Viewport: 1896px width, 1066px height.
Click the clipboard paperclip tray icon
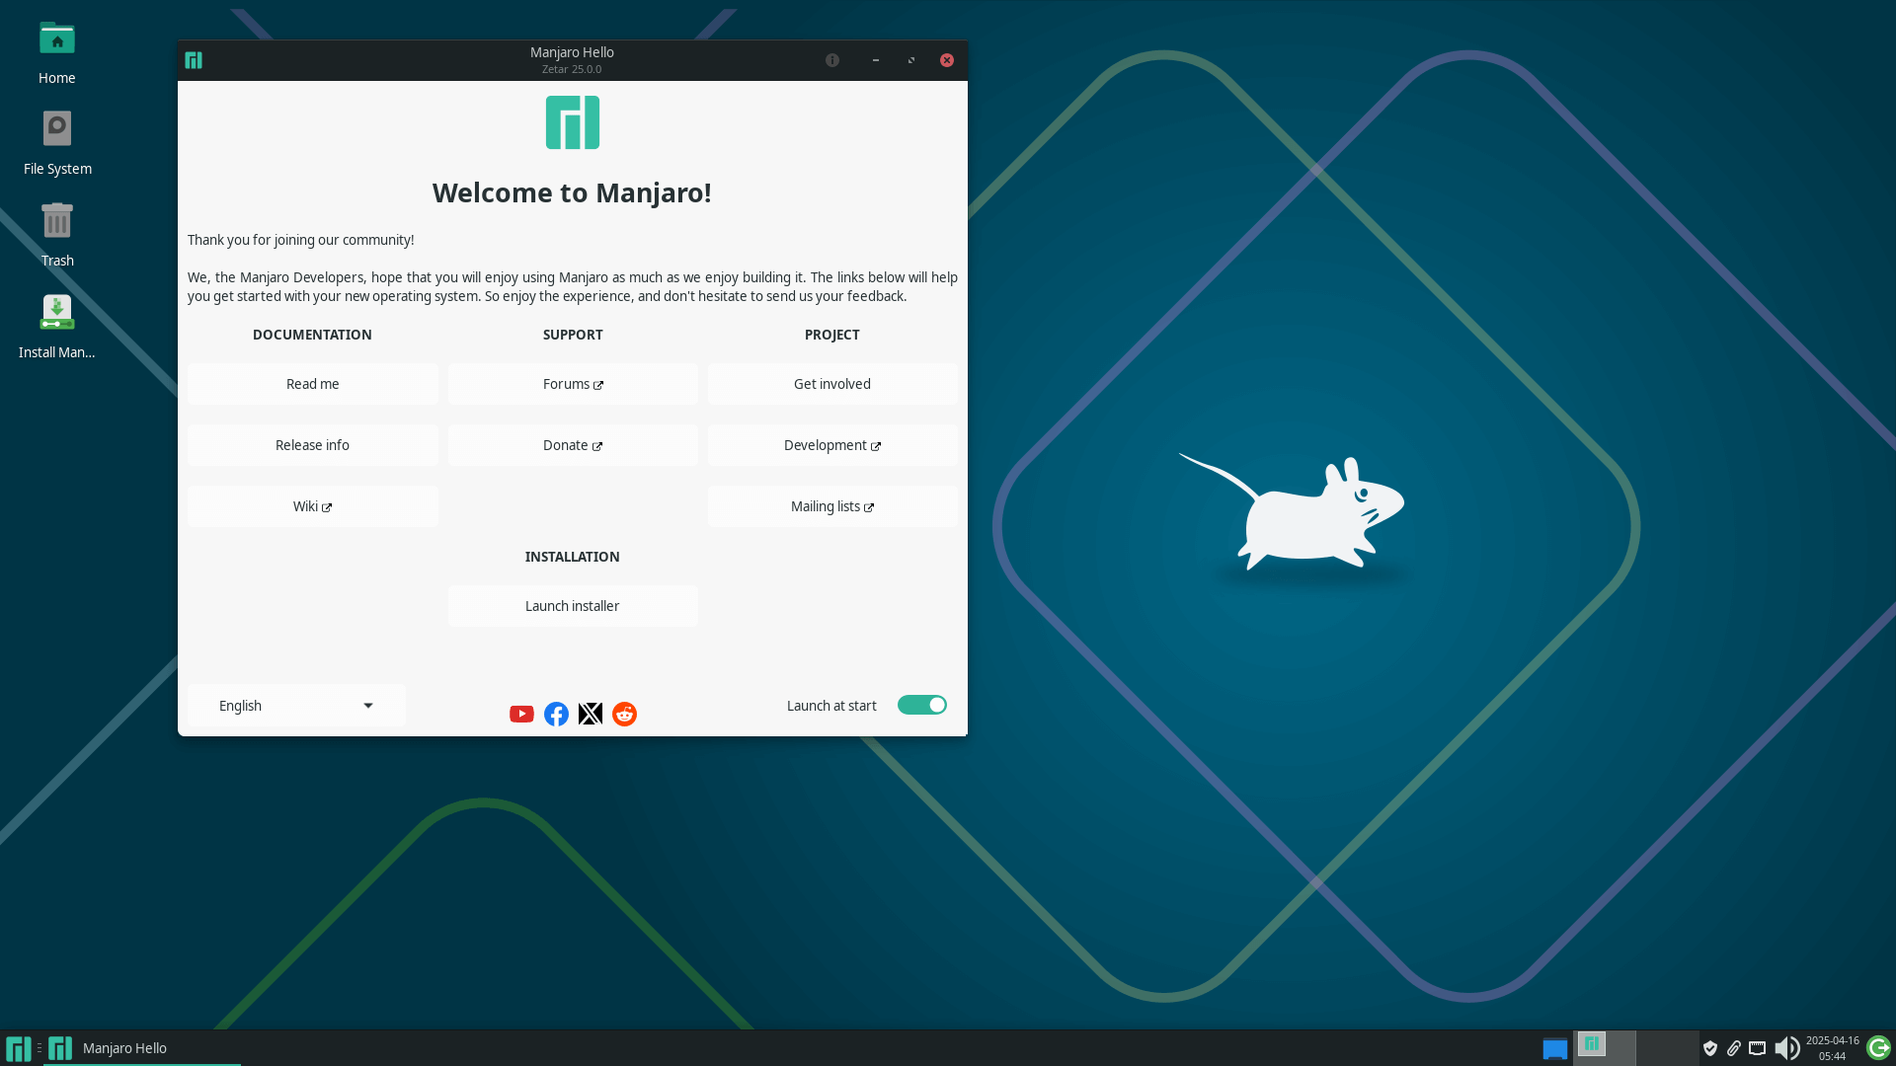point(1734,1048)
